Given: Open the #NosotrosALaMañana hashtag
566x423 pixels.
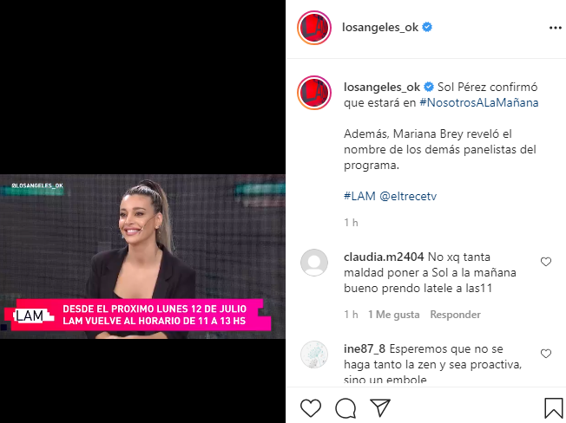Looking at the screenshot, I should 478,102.
